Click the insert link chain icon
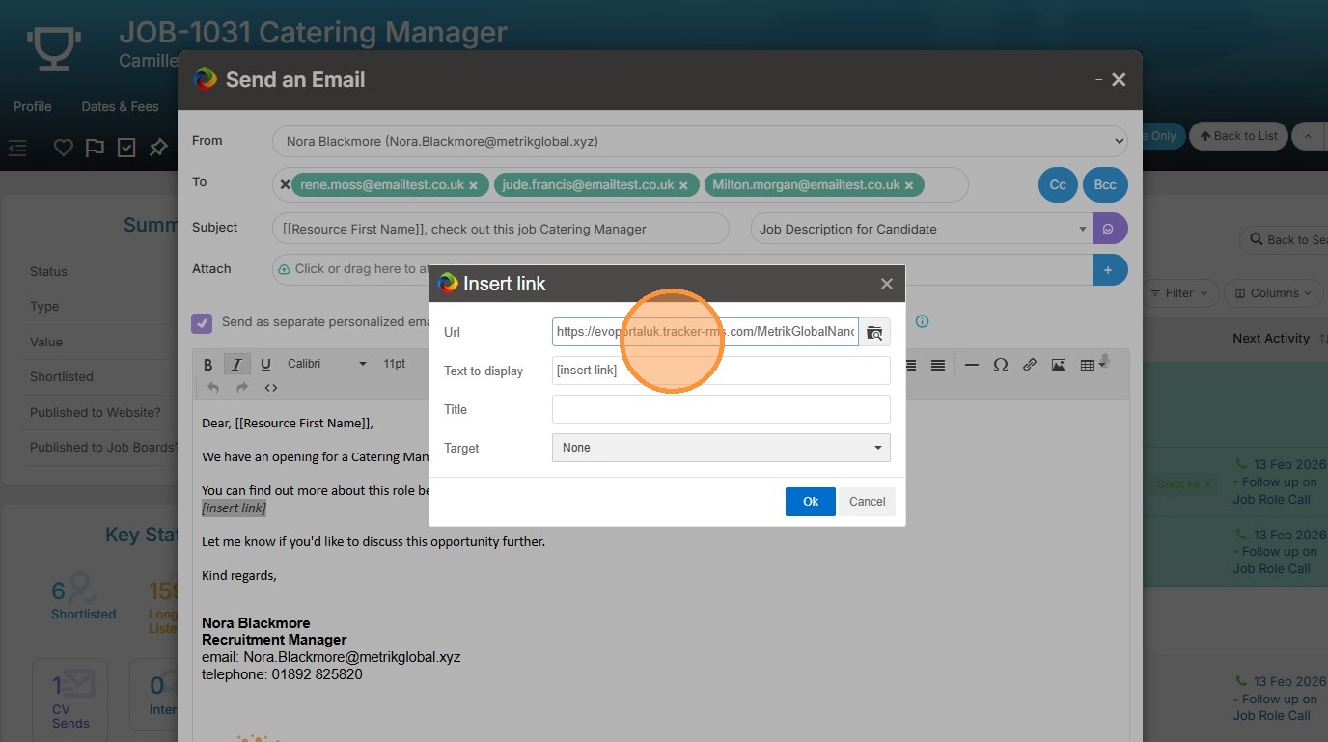 (x=1030, y=365)
